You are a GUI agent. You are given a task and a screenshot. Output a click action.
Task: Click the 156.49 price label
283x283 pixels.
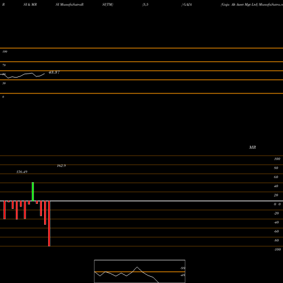coord(22,171)
